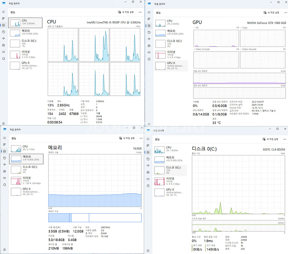Open three-dot more options in CPU window
288x254 pixels.
(x=140, y=12)
